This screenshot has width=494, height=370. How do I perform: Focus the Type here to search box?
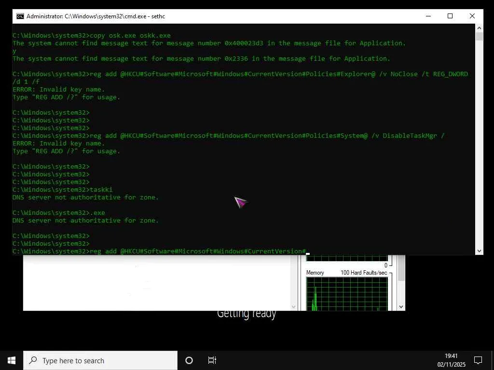100,360
